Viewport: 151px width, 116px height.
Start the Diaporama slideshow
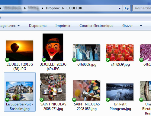coord(38,26)
